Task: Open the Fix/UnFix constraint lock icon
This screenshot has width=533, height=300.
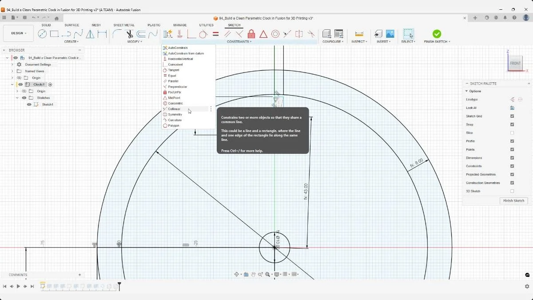Action: coord(251,34)
